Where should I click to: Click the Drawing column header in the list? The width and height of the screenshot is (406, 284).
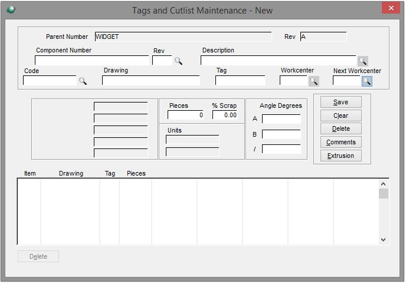click(71, 173)
